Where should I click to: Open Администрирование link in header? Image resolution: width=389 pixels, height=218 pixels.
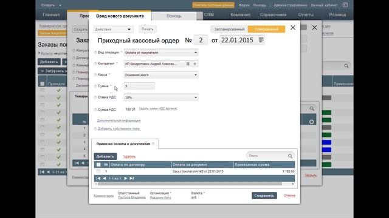291,5
